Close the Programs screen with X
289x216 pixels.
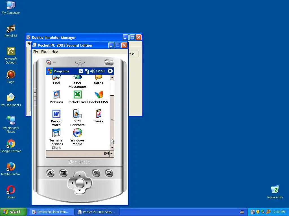[110, 71]
